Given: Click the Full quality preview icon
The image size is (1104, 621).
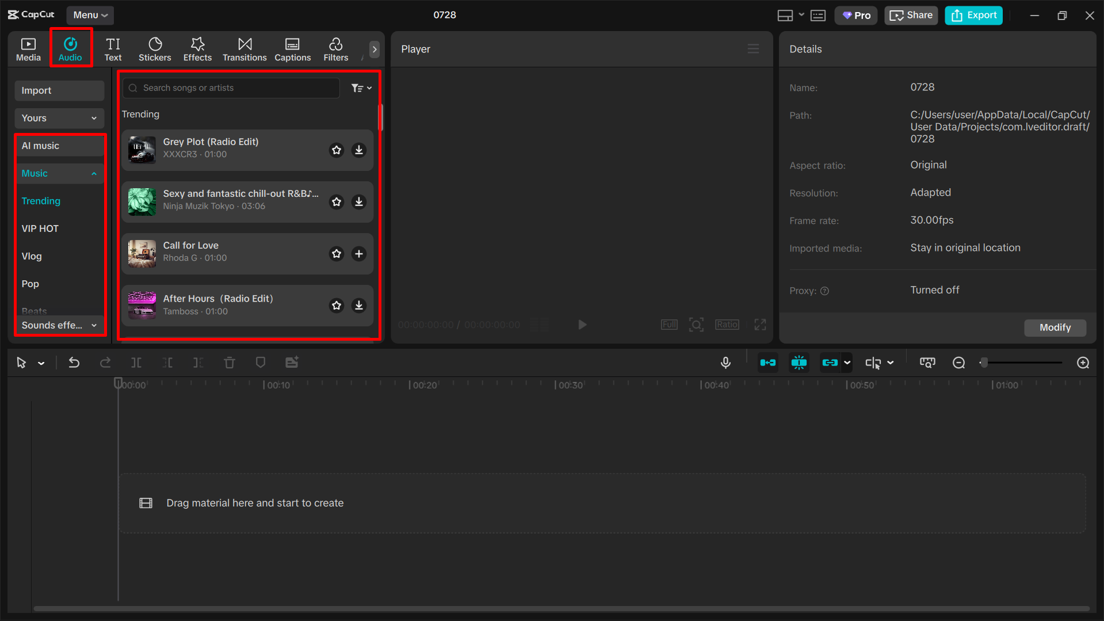Looking at the screenshot, I should click(x=669, y=325).
